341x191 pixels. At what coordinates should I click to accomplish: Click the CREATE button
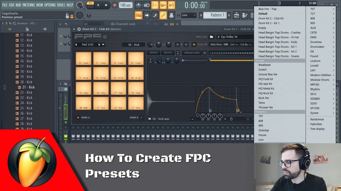coord(153,53)
